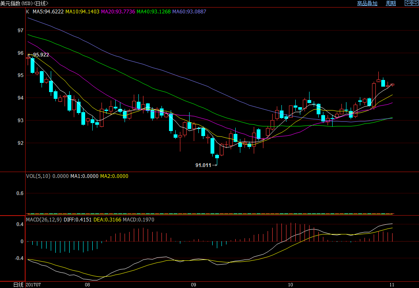
Task: Click the K label beside MA5
Action: pos(28,11)
